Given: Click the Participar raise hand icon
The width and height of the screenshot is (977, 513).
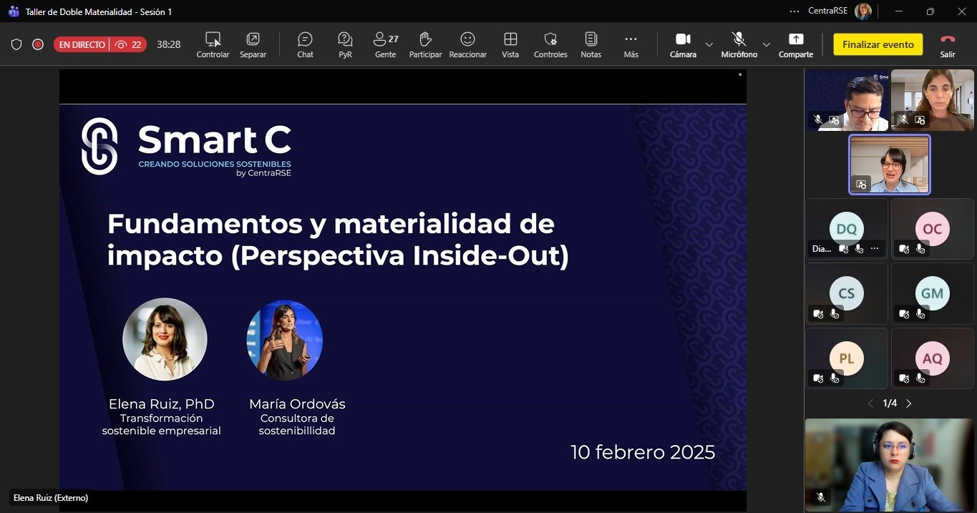Looking at the screenshot, I should tap(425, 44).
